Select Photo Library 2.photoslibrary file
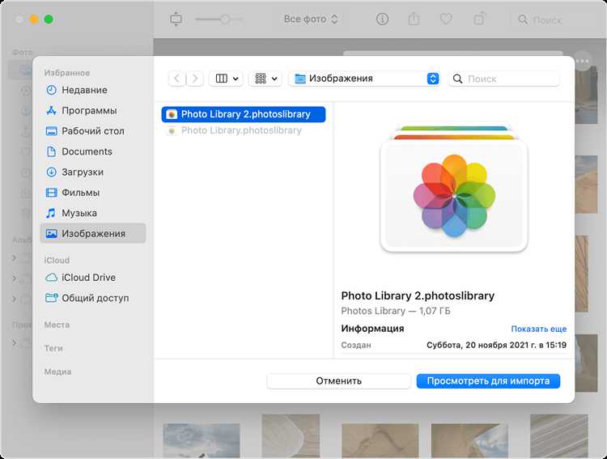The height and width of the screenshot is (459, 607). (x=244, y=114)
